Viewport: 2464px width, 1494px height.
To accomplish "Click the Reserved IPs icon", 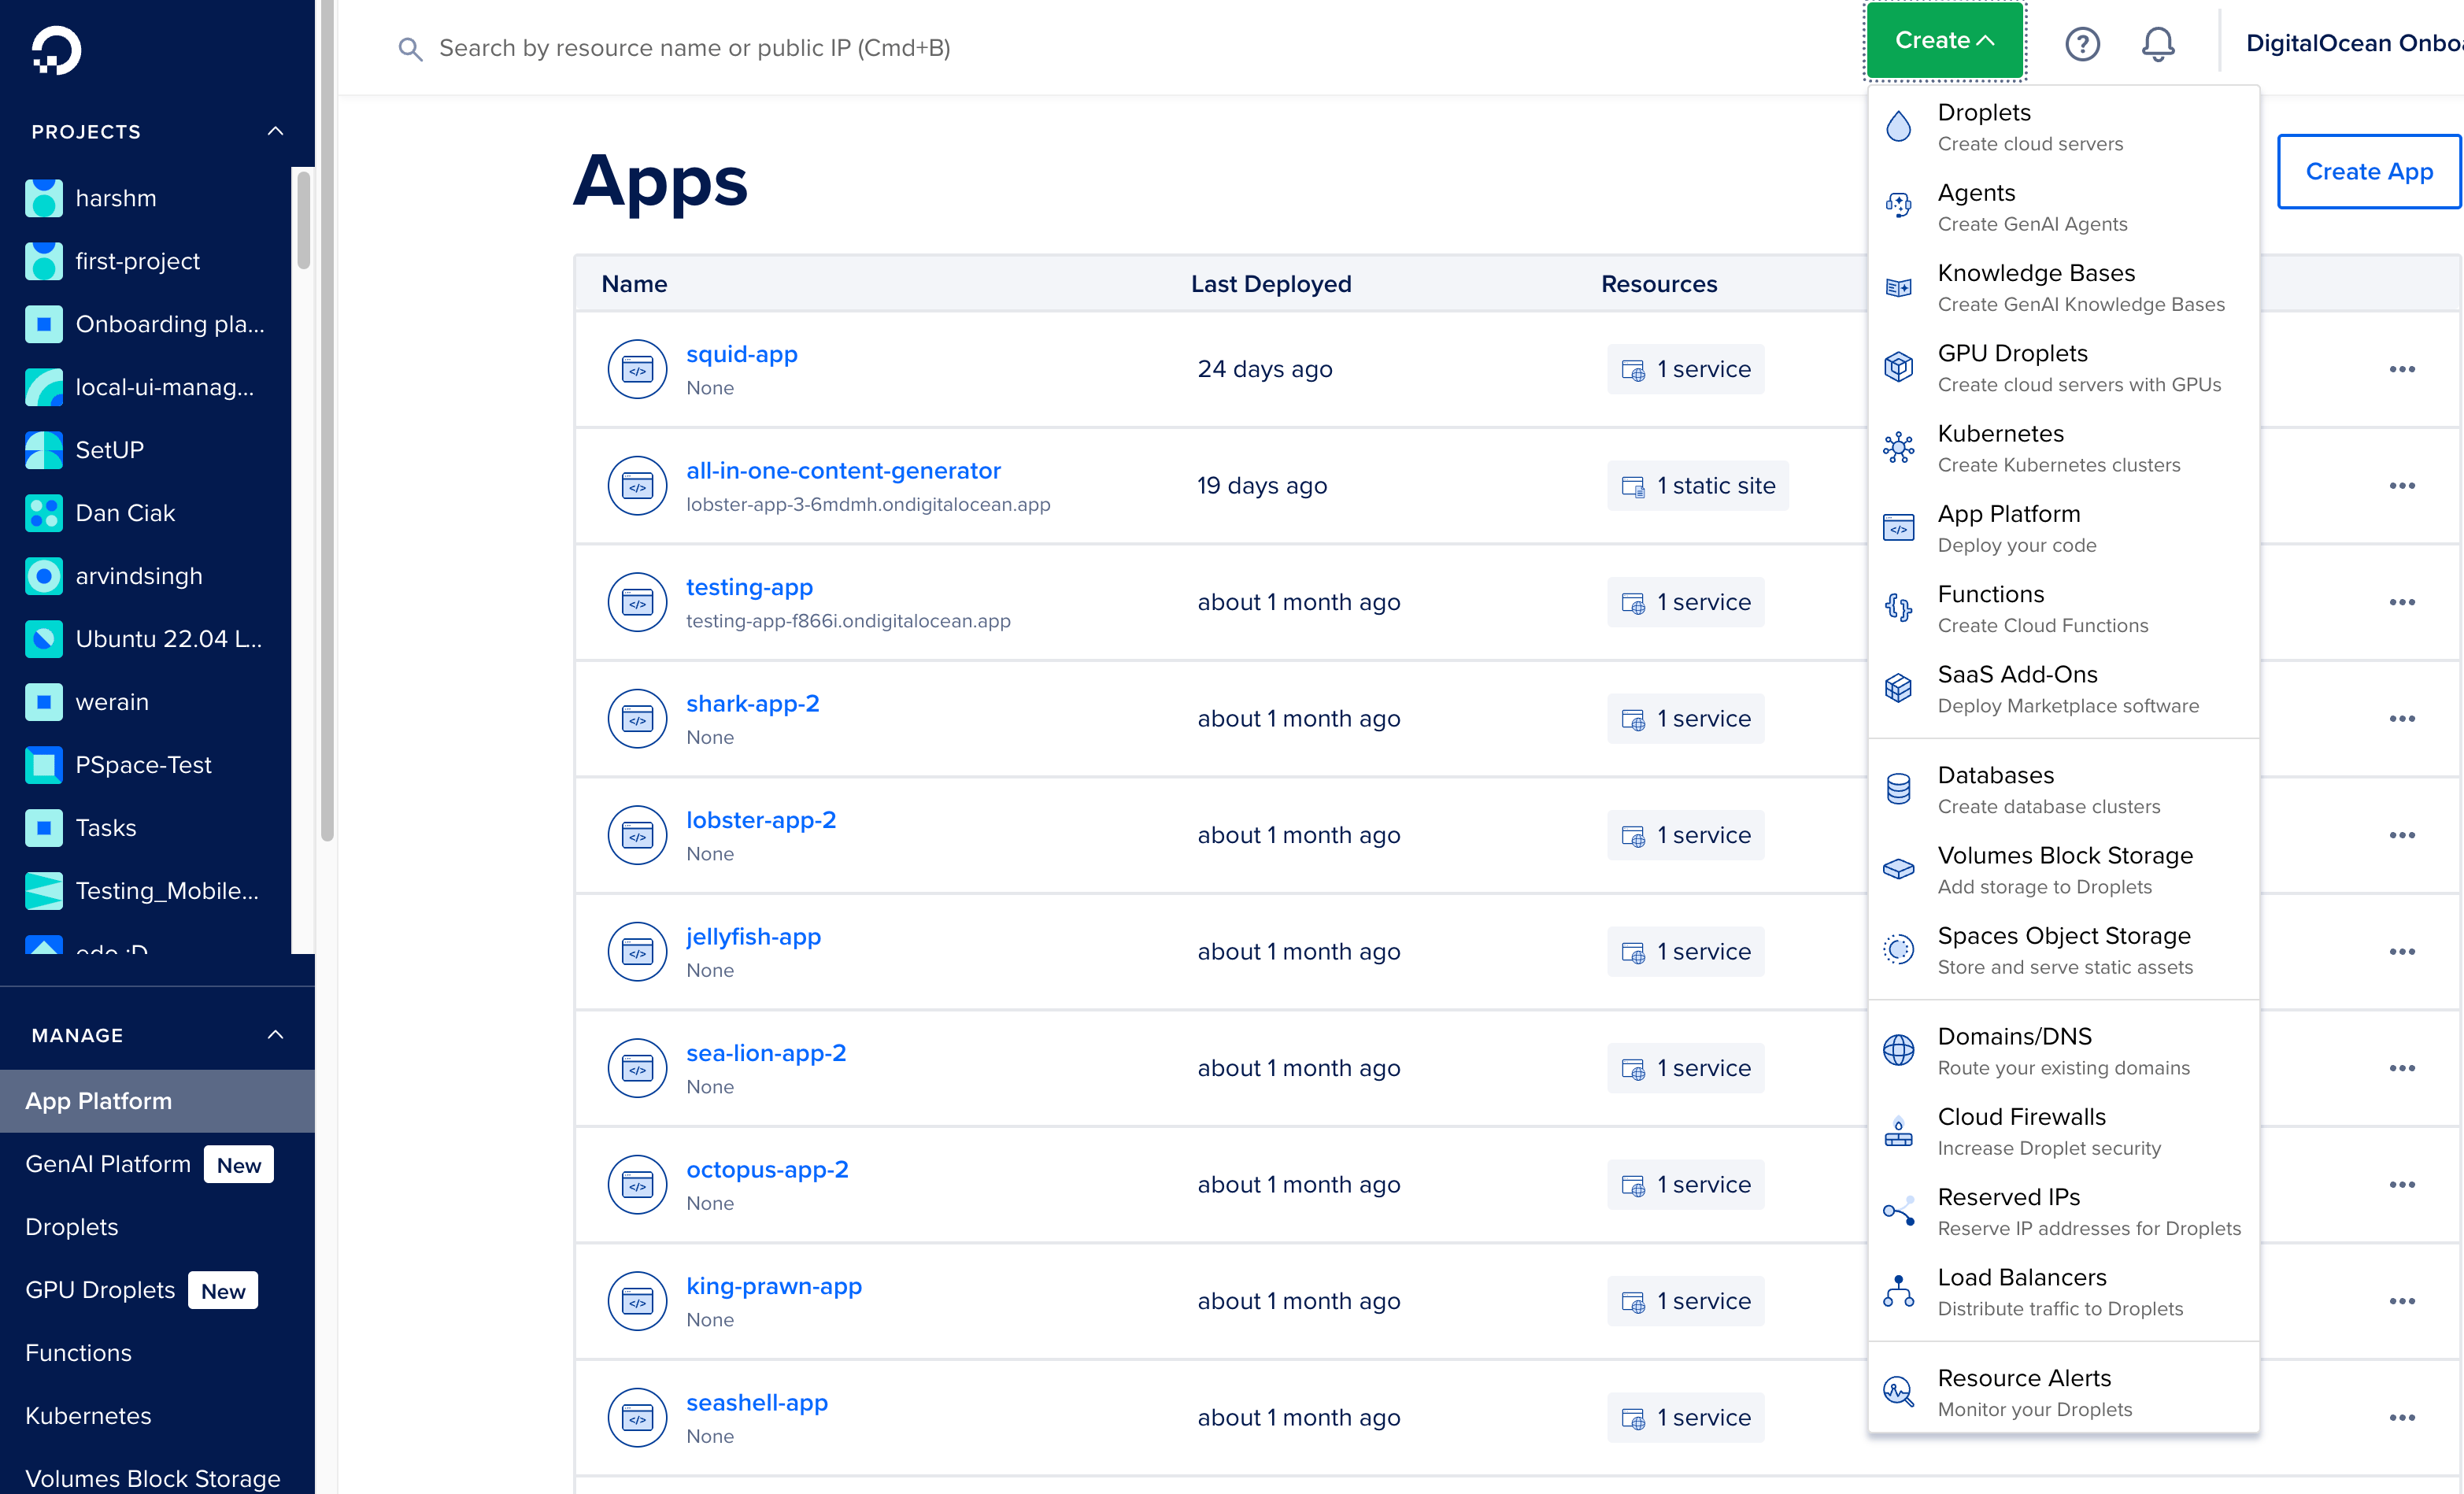I will pos(1898,1212).
